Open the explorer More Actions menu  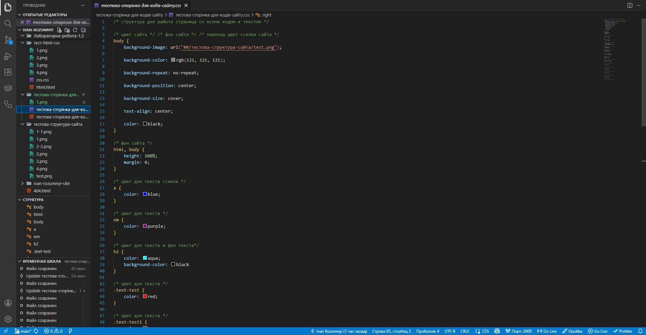pos(83,5)
